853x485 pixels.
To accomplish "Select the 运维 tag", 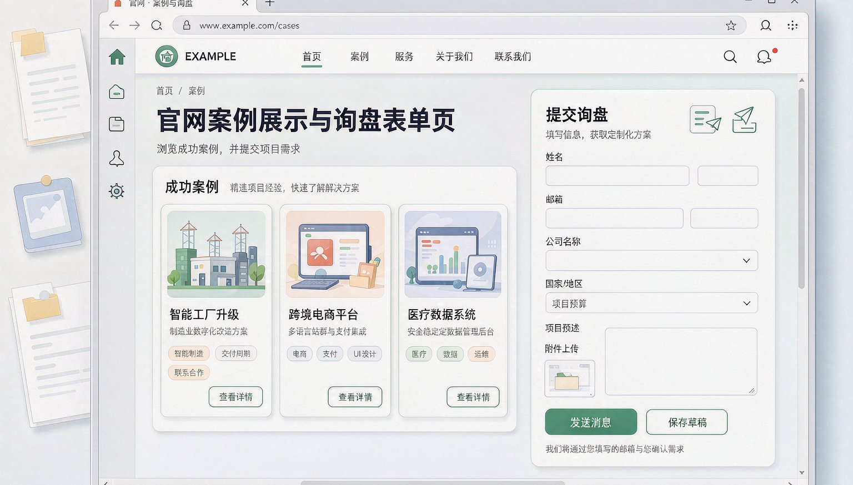I will [481, 354].
